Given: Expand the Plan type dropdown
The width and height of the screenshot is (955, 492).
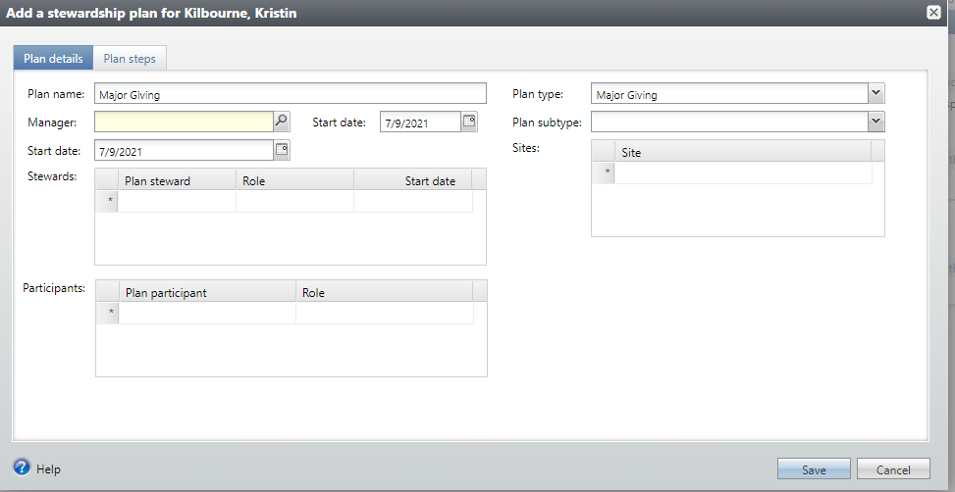Looking at the screenshot, I should (x=876, y=94).
